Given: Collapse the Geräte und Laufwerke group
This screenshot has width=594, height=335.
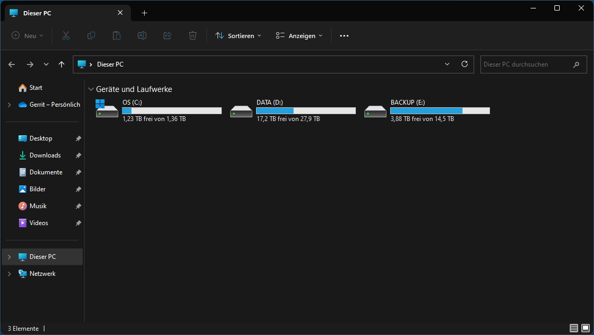Looking at the screenshot, I should [x=91, y=89].
